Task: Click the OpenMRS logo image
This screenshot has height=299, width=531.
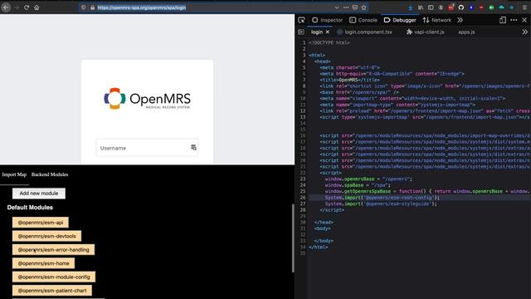Action: (x=147, y=99)
